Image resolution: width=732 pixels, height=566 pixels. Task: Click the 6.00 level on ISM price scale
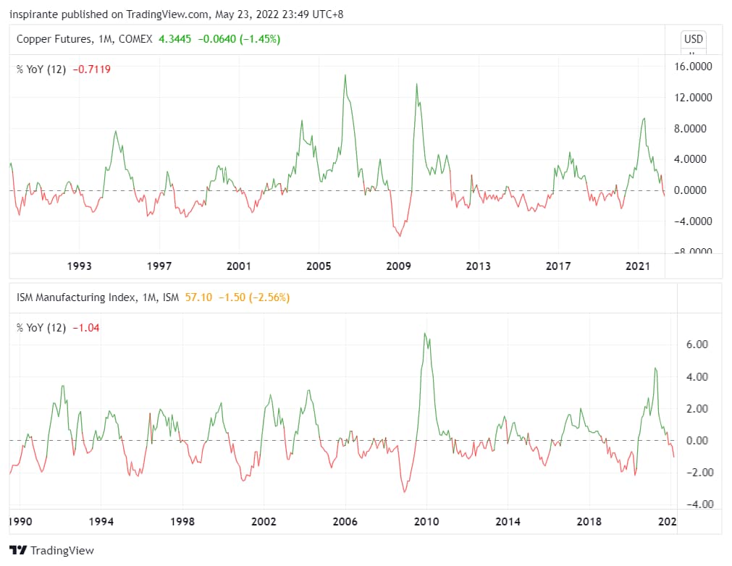tap(696, 345)
